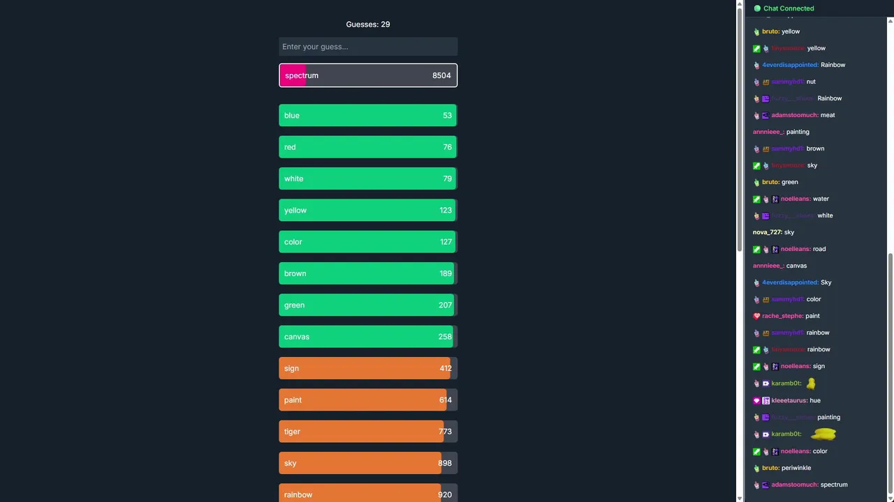Viewport: 894px width, 502px height.
Task: Click the badge beside 4everdisappointed's Rainbow message
Action: point(756,65)
